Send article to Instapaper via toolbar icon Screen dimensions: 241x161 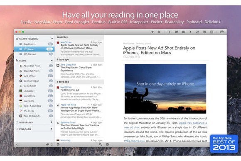point(169,32)
